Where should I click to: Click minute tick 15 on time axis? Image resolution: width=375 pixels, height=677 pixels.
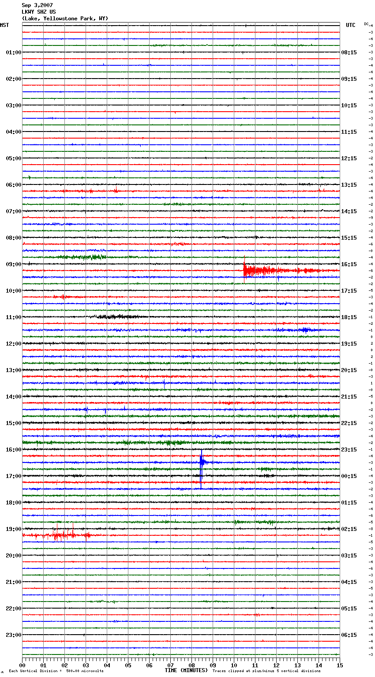pyautogui.click(x=340, y=665)
